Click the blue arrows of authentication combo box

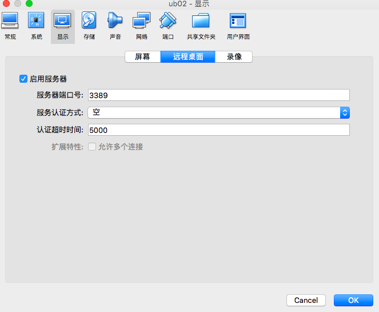(x=345, y=112)
